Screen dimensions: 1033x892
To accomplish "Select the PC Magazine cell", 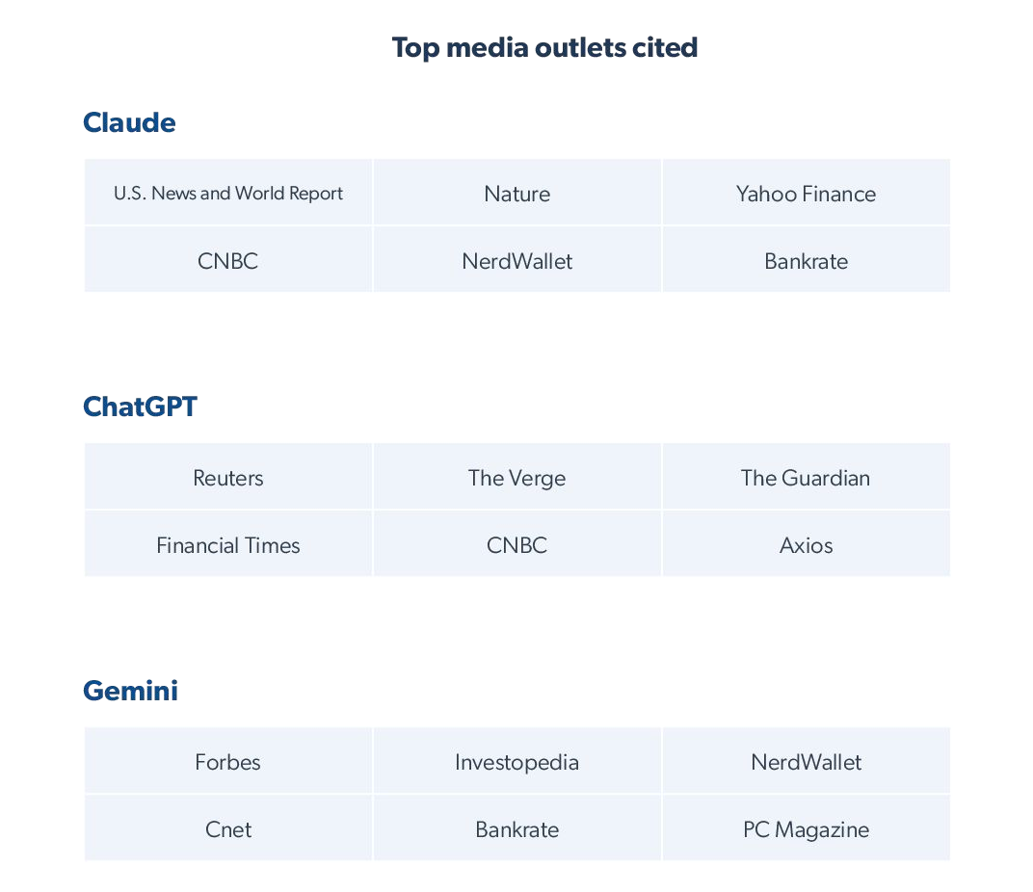I will pos(806,829).
